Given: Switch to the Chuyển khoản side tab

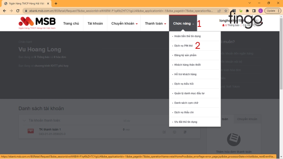Looking at the screenshot, I should 247,119.
